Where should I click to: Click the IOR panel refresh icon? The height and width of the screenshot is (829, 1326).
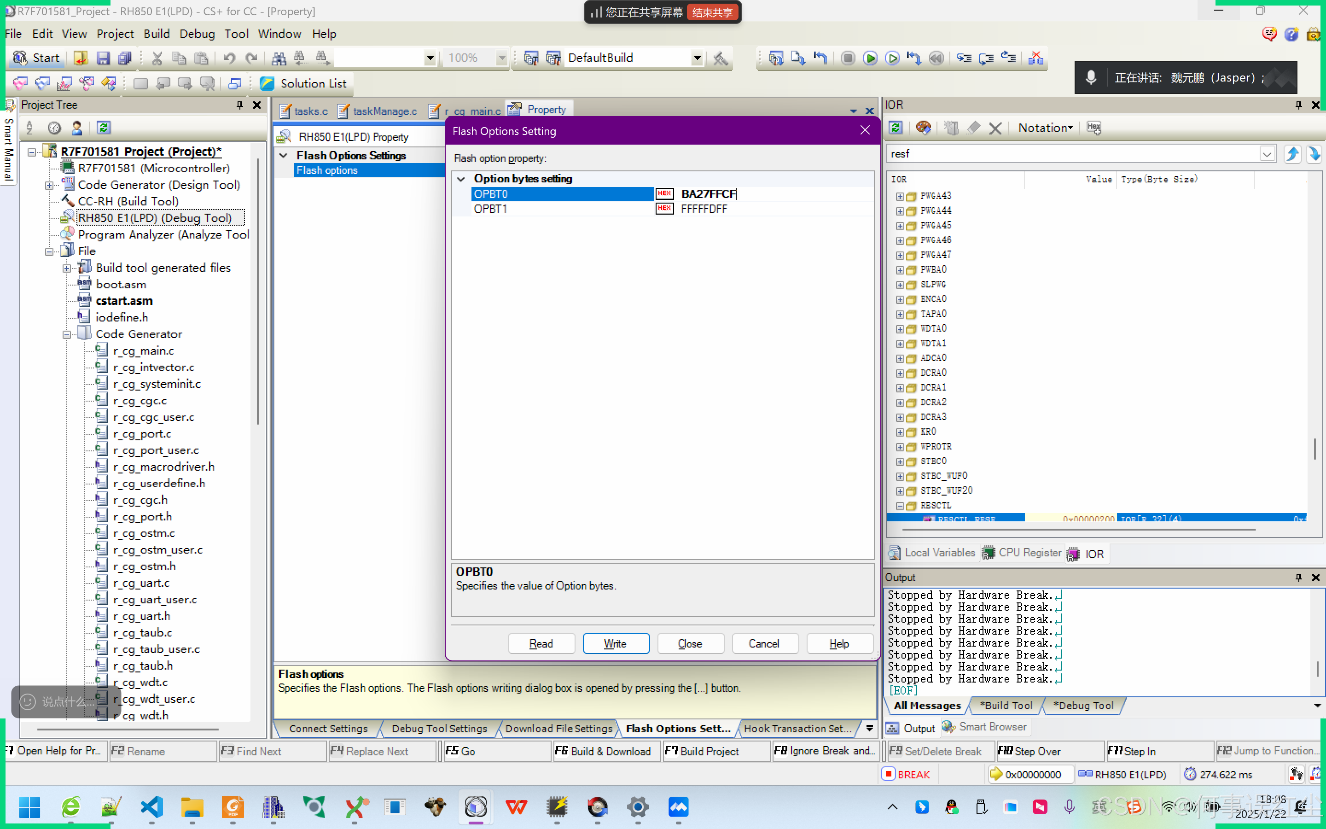(x=896, y=128)
